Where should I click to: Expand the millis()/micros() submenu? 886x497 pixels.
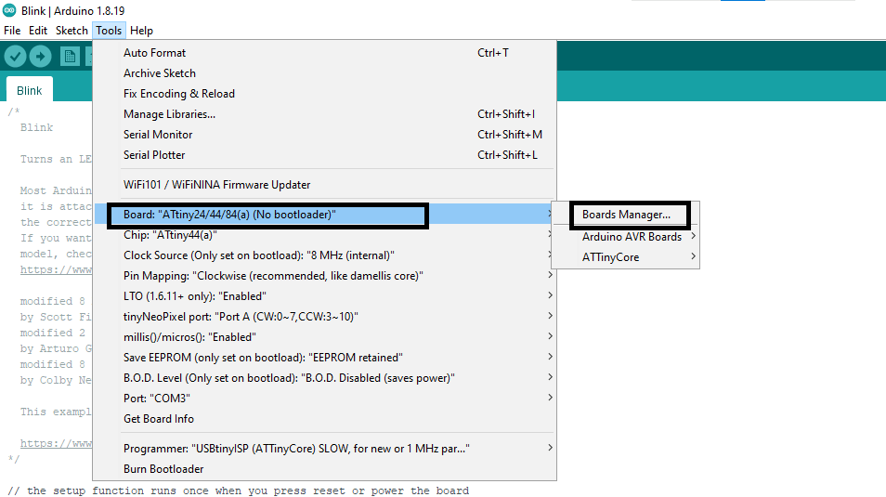point(324,337)
